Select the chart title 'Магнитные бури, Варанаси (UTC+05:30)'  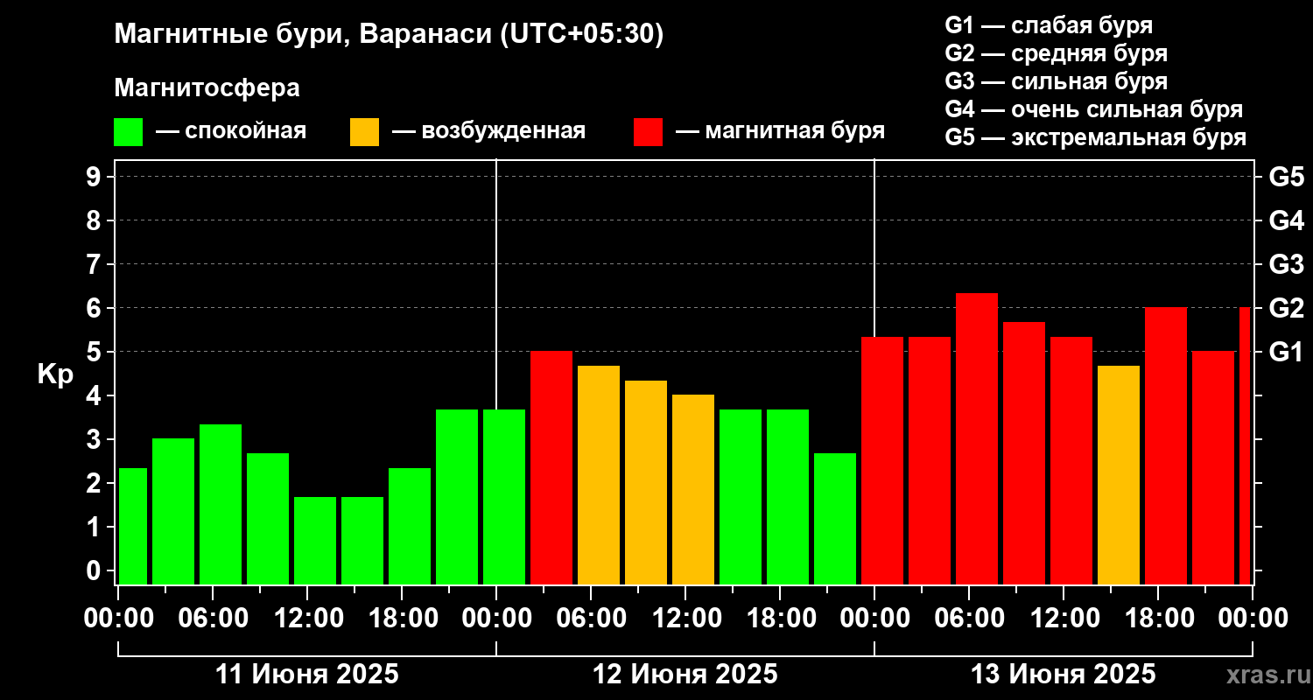click(x=389, y=36)
